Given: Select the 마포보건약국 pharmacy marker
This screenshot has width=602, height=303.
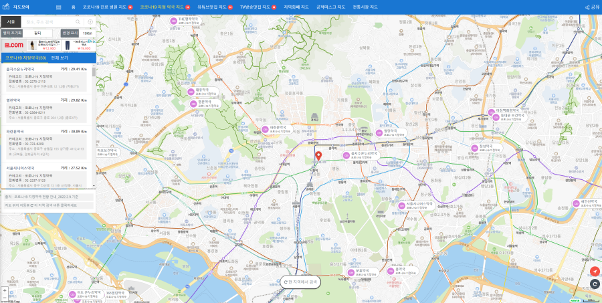Looking at the screenshot, I should (x=107, y=152).
